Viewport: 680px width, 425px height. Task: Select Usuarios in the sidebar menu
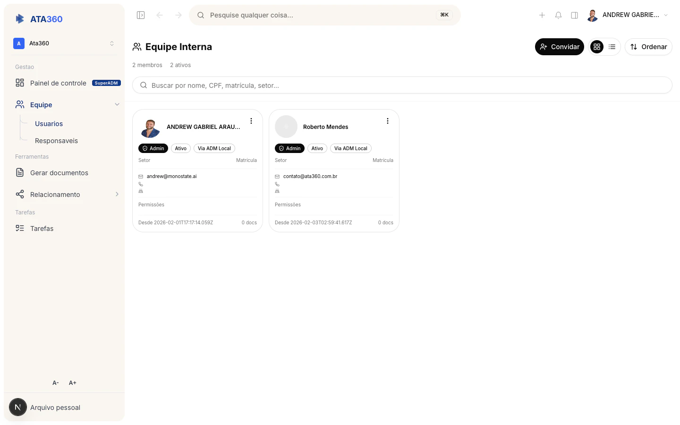click(x=49, y=123)
